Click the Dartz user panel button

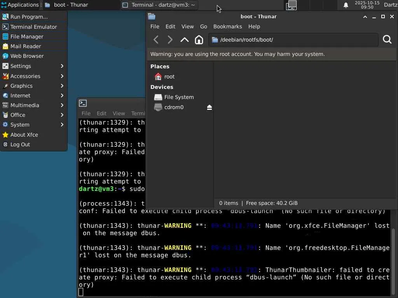point(390,5)
